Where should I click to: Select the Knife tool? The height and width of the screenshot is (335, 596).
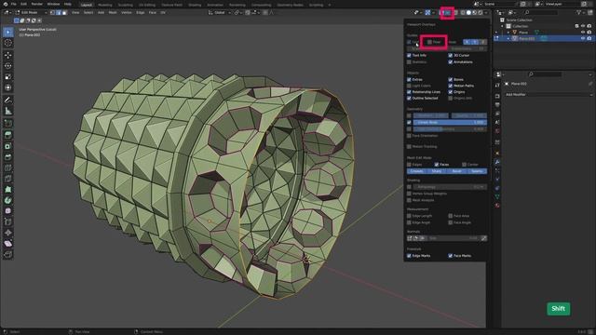[8, 179]
